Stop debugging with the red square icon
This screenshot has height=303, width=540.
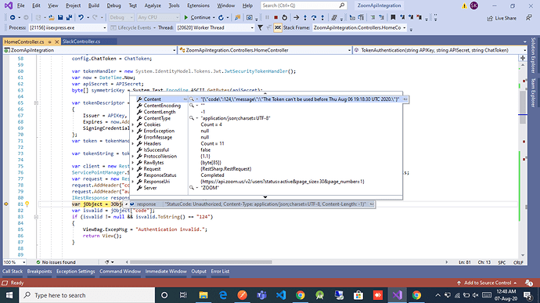tap(275, 17)
